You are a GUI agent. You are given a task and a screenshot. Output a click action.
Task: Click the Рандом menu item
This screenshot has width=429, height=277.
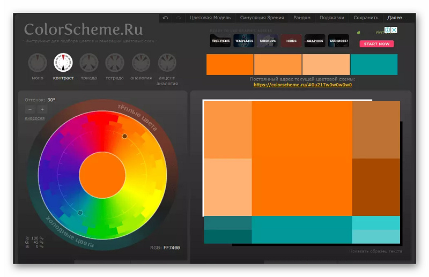(302, 18)
